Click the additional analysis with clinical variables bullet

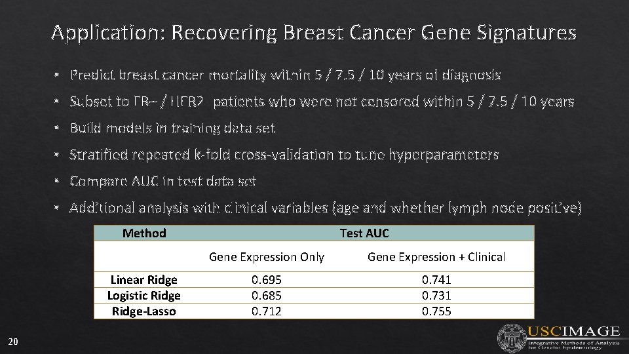325,208
